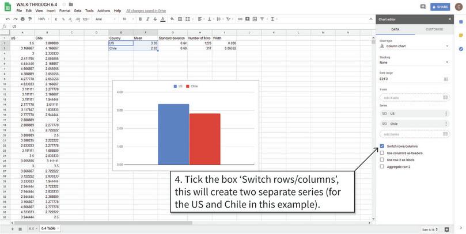Click the SHARE button

pyautogui.click(x=440, y=7)
